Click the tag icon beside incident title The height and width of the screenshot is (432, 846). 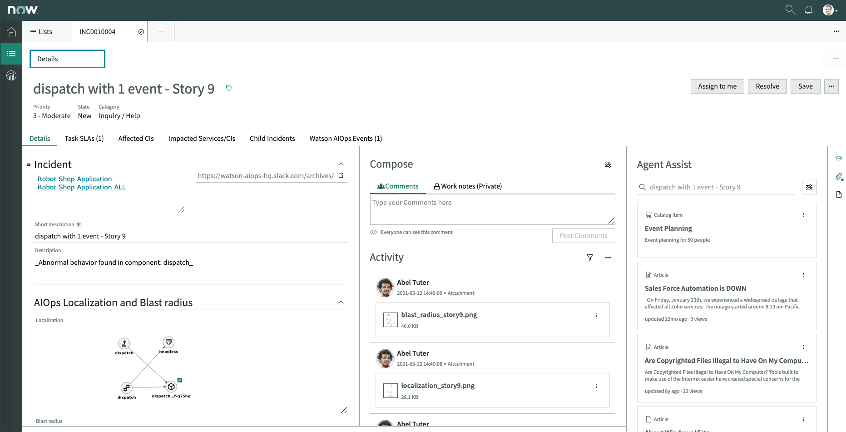[x=229, y=88]
